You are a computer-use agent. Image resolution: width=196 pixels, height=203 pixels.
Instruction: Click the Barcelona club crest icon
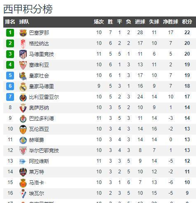pyautogui.click(x=23, y=33)
